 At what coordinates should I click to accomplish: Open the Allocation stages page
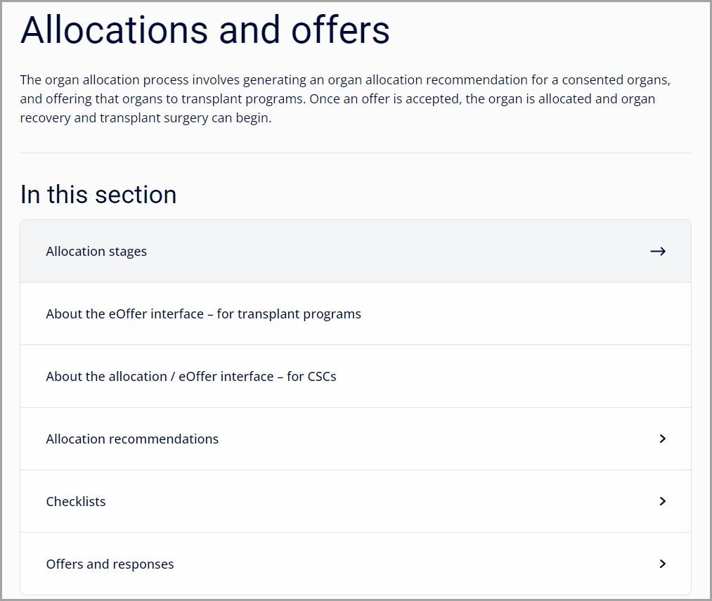pos(96,251)
